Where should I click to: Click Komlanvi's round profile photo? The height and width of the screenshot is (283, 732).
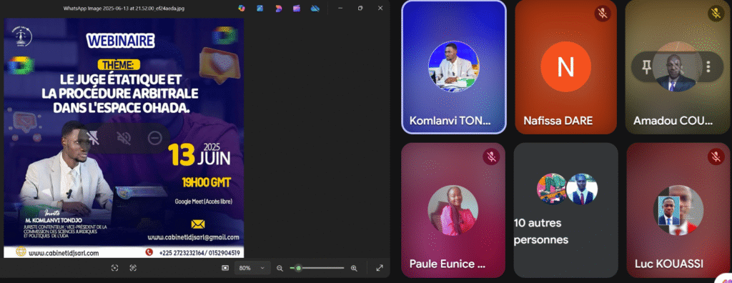pos(454,66)
